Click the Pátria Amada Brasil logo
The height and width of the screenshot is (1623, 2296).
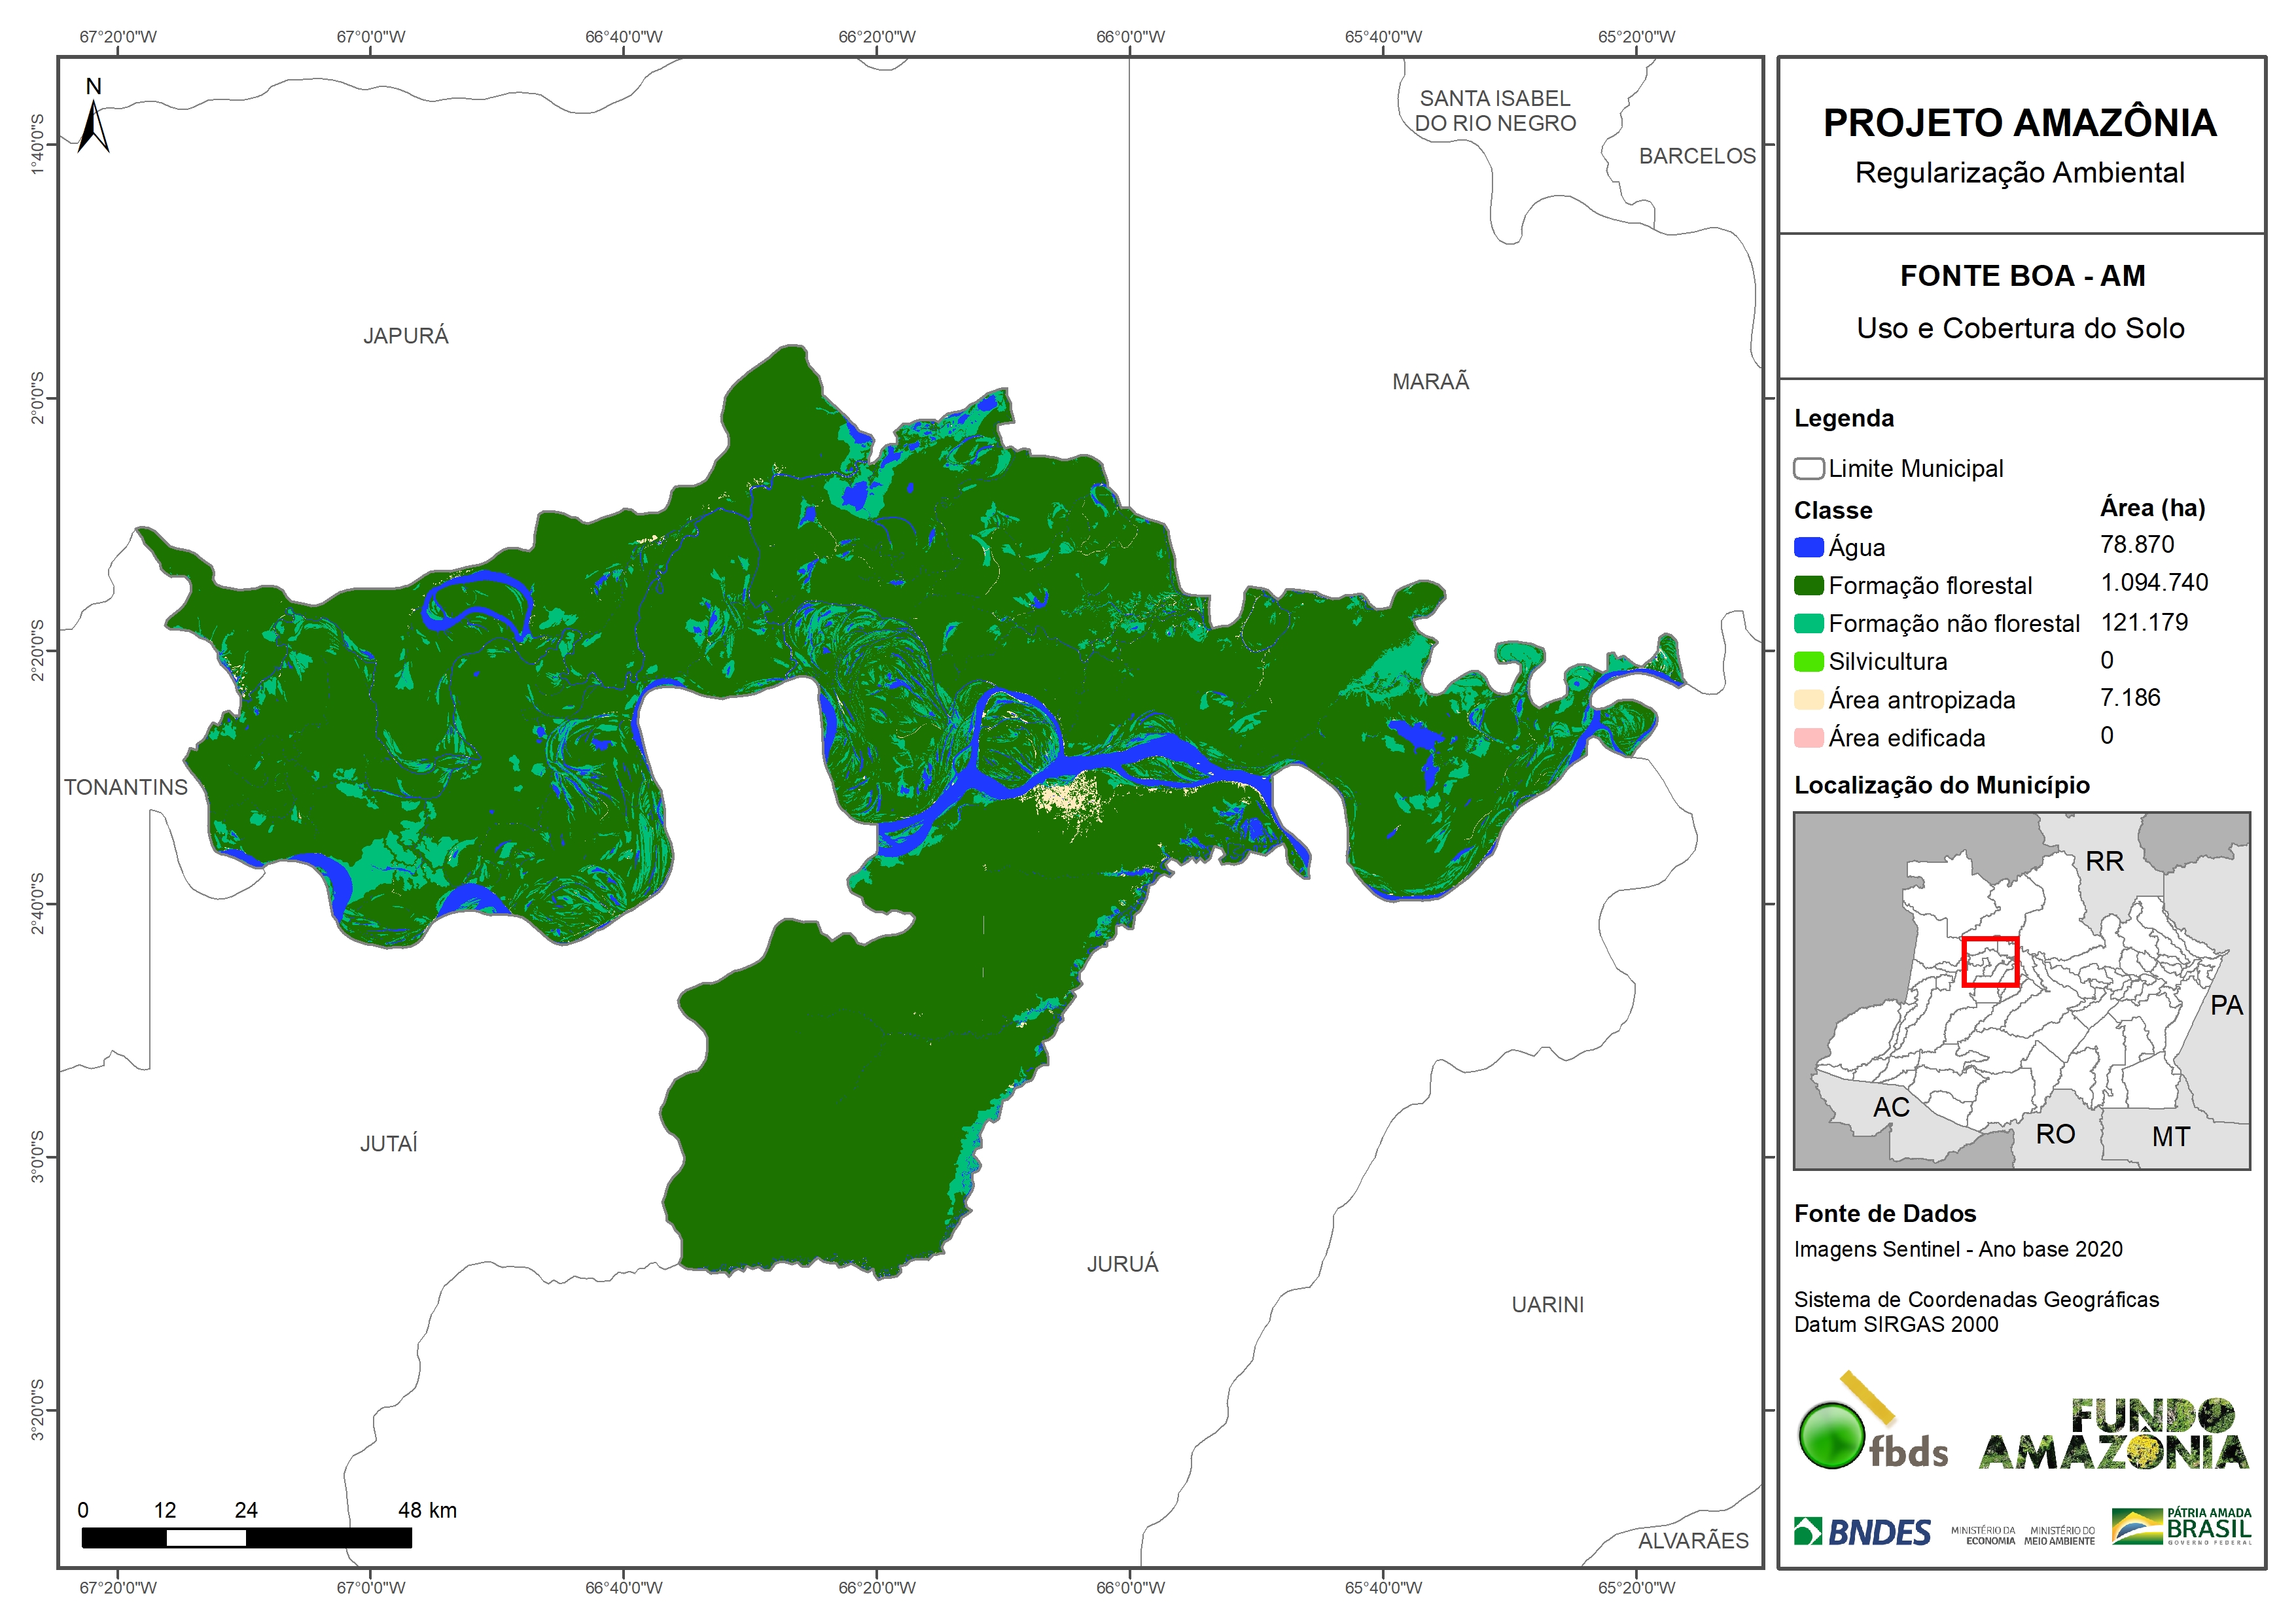[2182, 1527]
